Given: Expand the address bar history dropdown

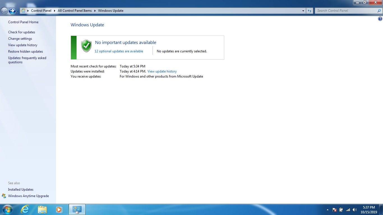Looking at the screenshot, I should pyautogui.click(x=303, y=11).
